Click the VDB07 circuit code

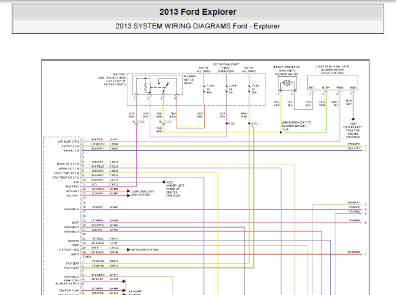(114, 194)
